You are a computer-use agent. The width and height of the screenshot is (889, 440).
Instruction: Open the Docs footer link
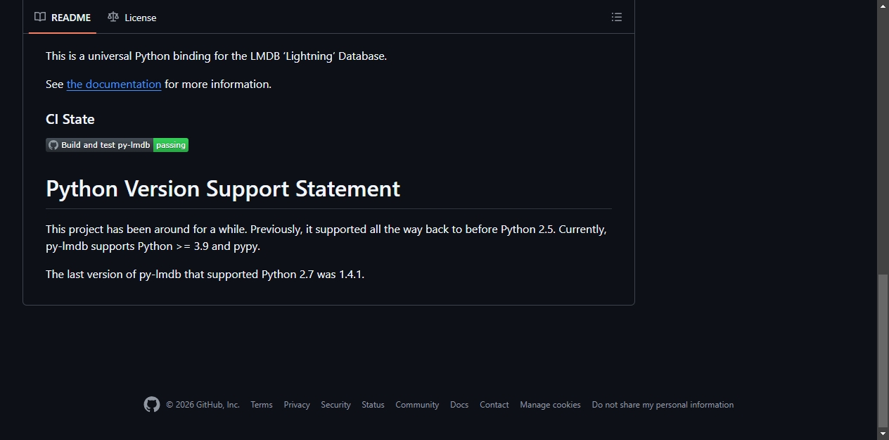click(459, 405)
